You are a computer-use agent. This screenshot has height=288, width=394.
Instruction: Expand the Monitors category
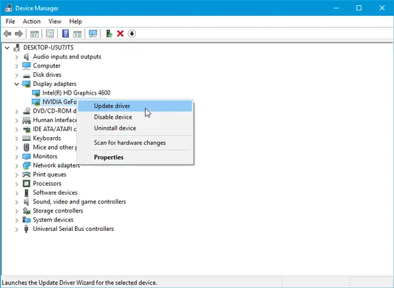(x=16, y=157)
